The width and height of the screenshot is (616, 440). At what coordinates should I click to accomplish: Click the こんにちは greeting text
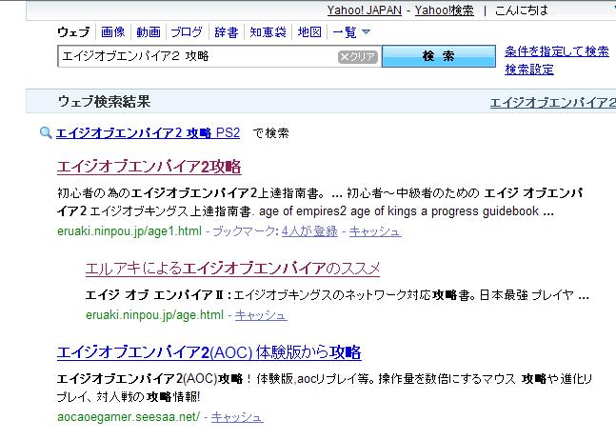(522, 10)
